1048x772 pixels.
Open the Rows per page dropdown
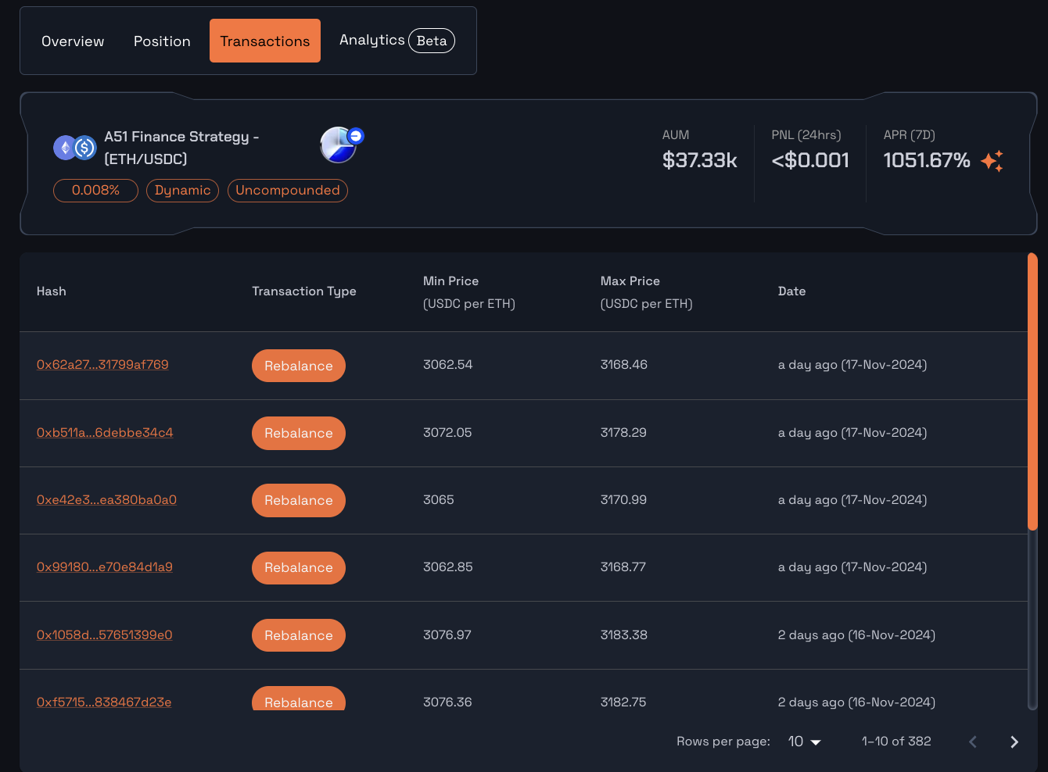coord(804,742)
